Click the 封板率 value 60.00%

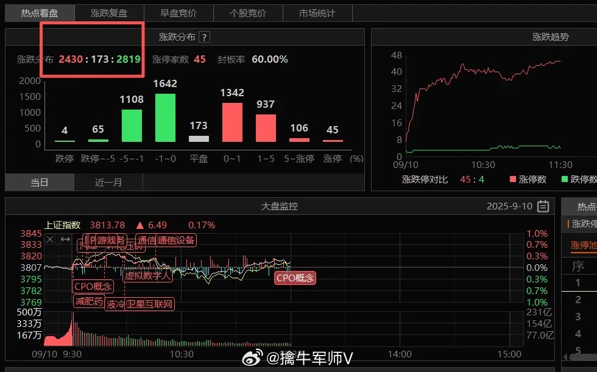pos(269,59)
